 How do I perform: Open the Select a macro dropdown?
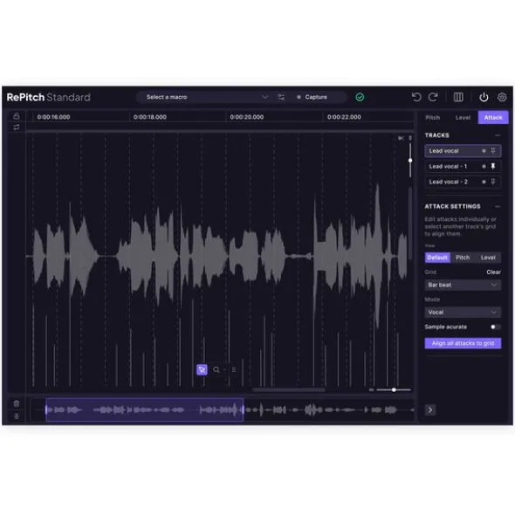tap(208, 97)
